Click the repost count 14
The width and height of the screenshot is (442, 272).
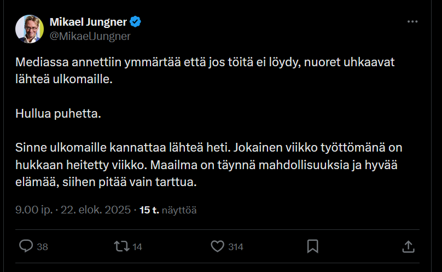pyautogui.click(x=137, y=247)
